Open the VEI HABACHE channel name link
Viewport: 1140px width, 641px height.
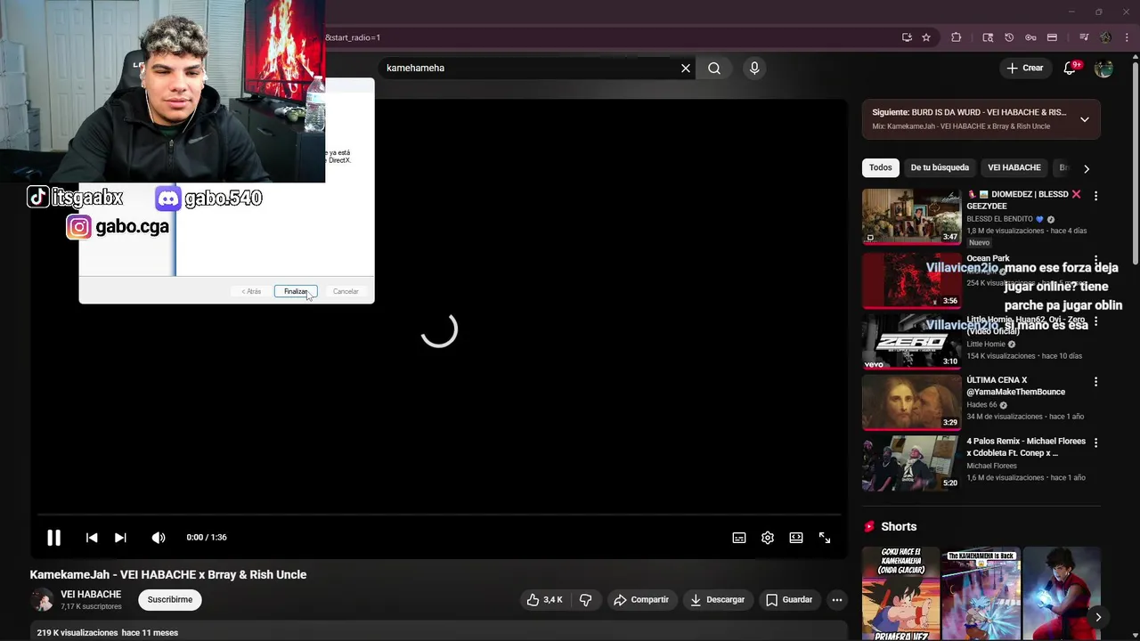pyautogui.click(x=91, y=594)
